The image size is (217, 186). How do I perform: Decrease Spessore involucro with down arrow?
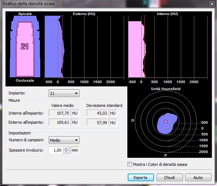point(66,152)
